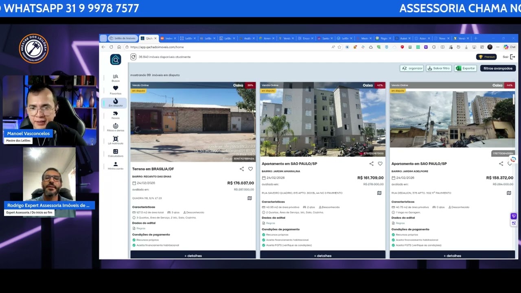Open Filtros e alertas in sidebar
This screenshot has width=521, height=293.
(116, 128)
